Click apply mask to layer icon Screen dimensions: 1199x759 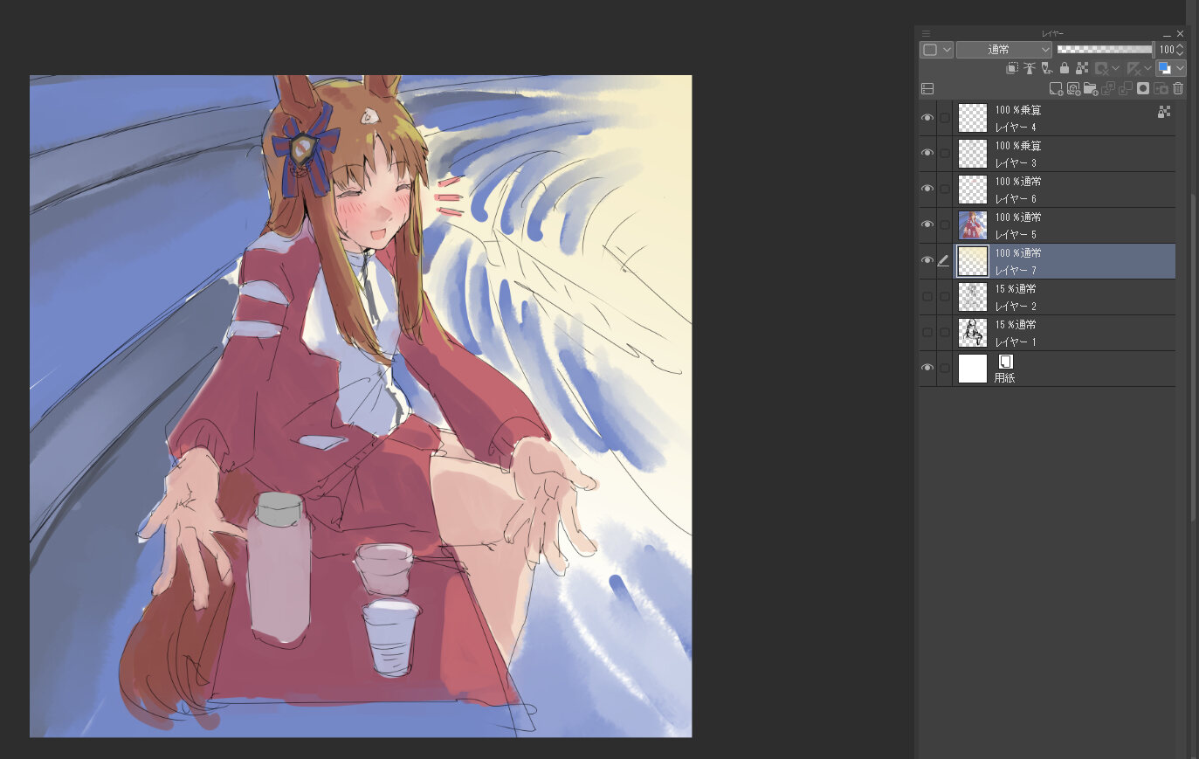pyautogui.click(x=1161, y=88)
